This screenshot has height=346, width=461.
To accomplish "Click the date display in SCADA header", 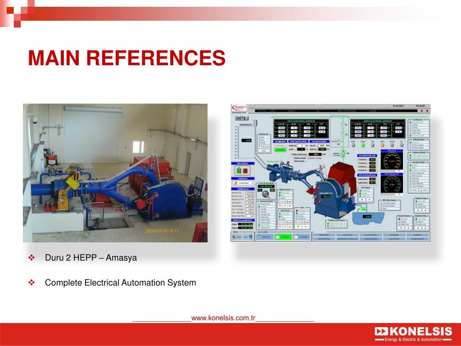I will point(398,106).
